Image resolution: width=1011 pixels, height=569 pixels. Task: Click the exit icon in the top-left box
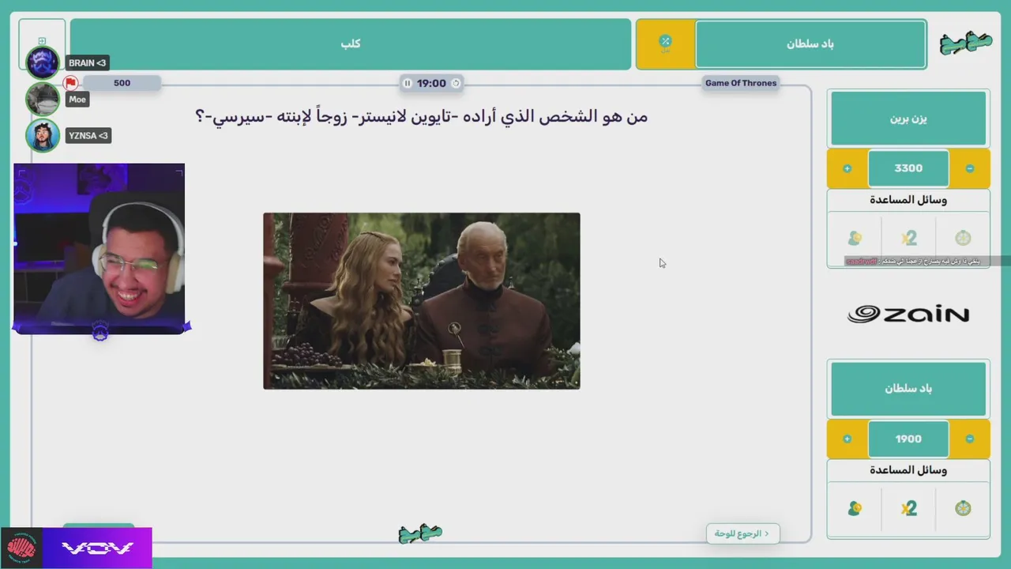42,41
